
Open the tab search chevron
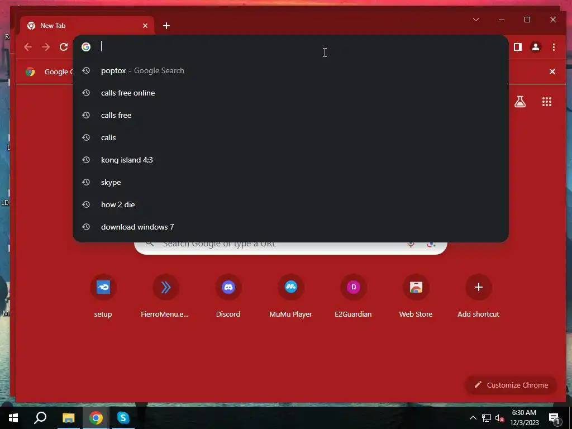point(476,20)
